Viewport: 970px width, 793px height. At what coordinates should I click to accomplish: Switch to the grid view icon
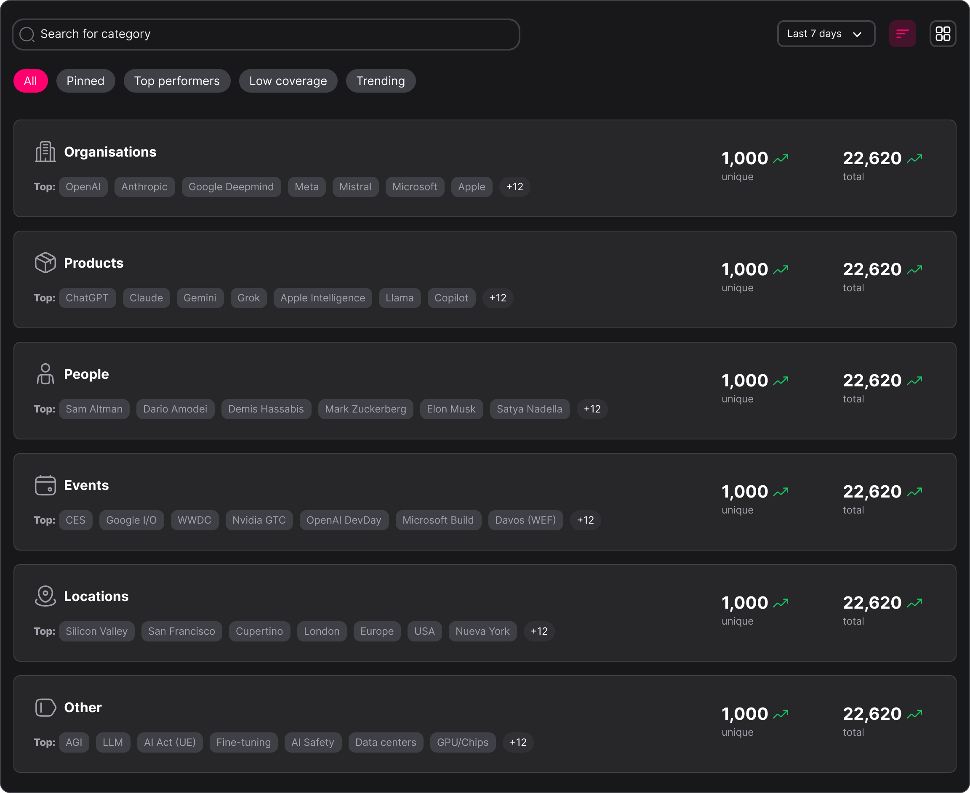(x=943, y=34)
